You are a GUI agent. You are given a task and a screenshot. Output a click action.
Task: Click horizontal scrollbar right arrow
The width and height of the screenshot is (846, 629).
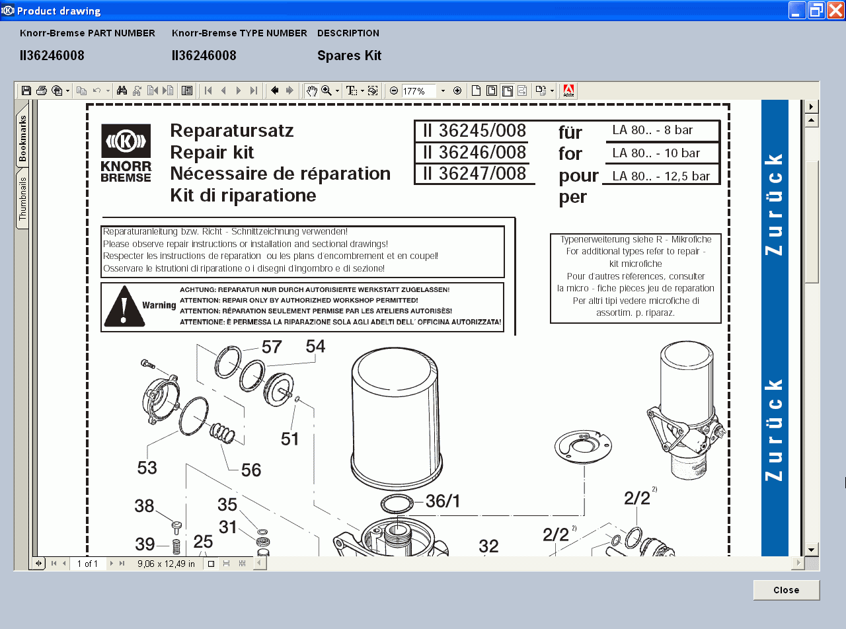(798, 563)
